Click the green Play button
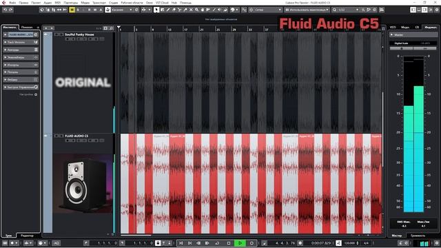 240,243
